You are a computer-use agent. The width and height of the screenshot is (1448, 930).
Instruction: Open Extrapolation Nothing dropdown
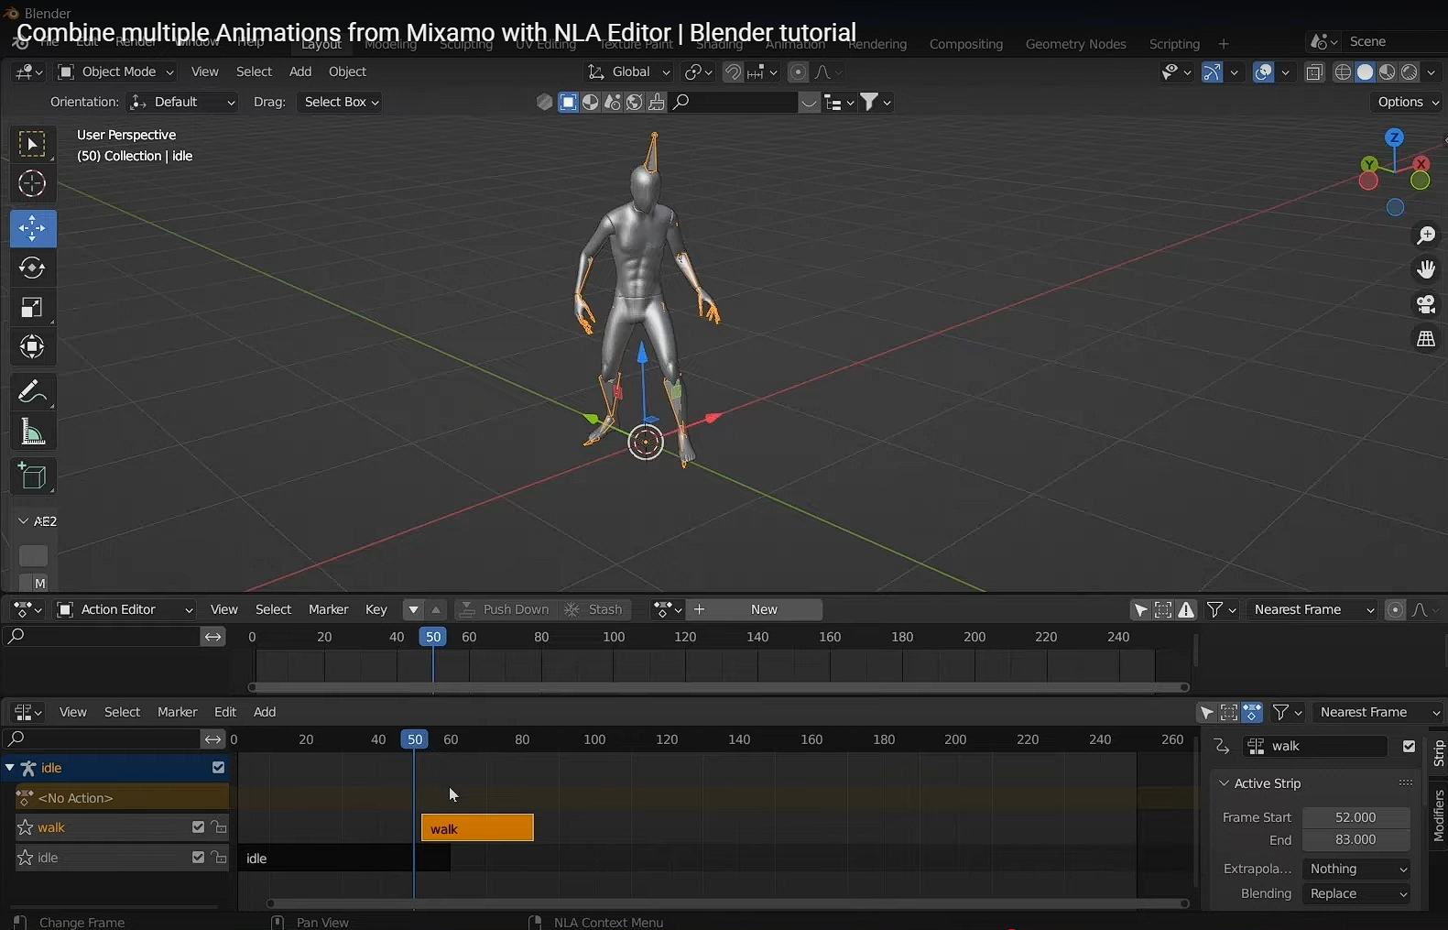point(1356,869)
